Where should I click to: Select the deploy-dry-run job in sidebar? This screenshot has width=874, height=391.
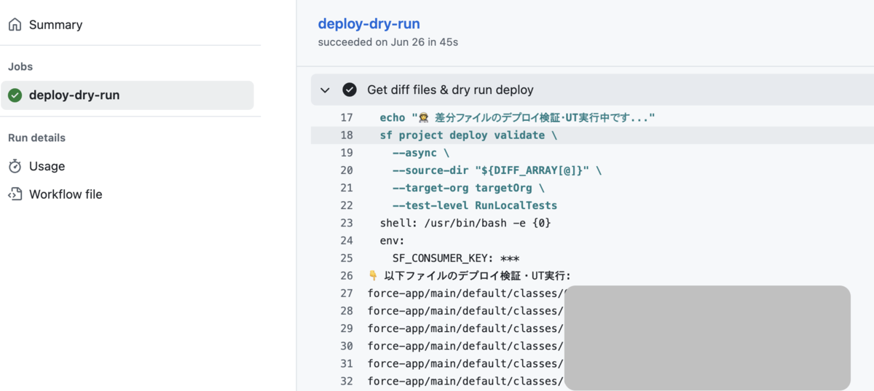pos(127,95)
